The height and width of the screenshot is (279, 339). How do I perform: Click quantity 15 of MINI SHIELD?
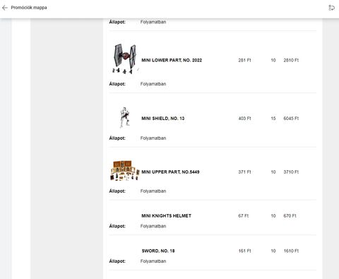[x=273, y=119]
